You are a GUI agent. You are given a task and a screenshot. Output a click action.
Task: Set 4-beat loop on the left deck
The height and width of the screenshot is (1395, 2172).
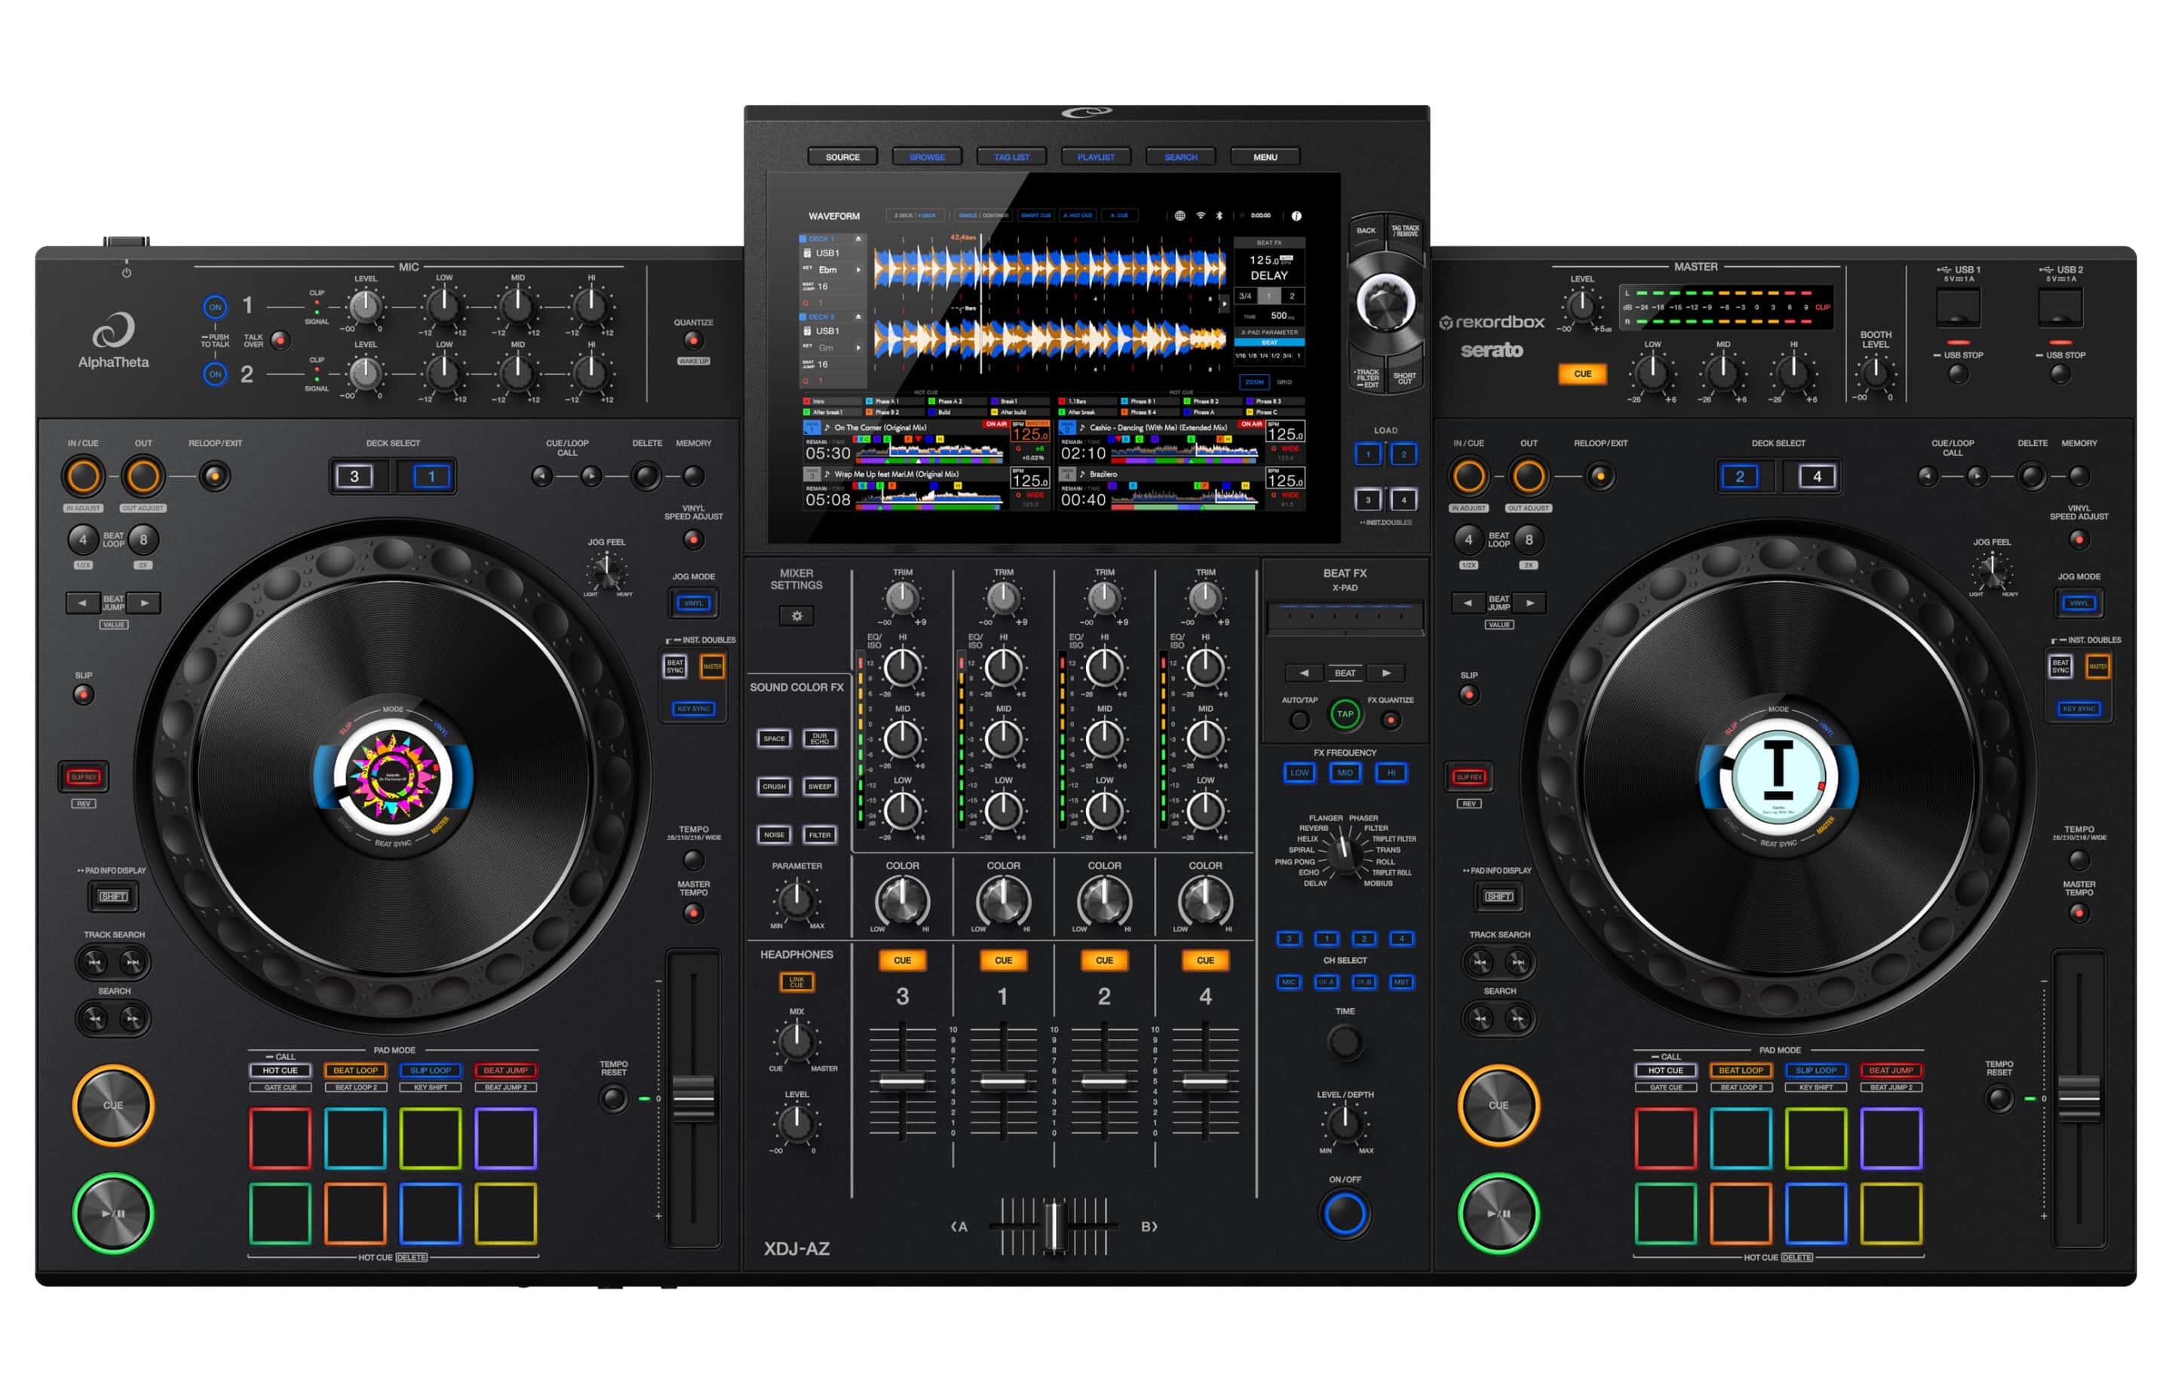click(83, 540)
